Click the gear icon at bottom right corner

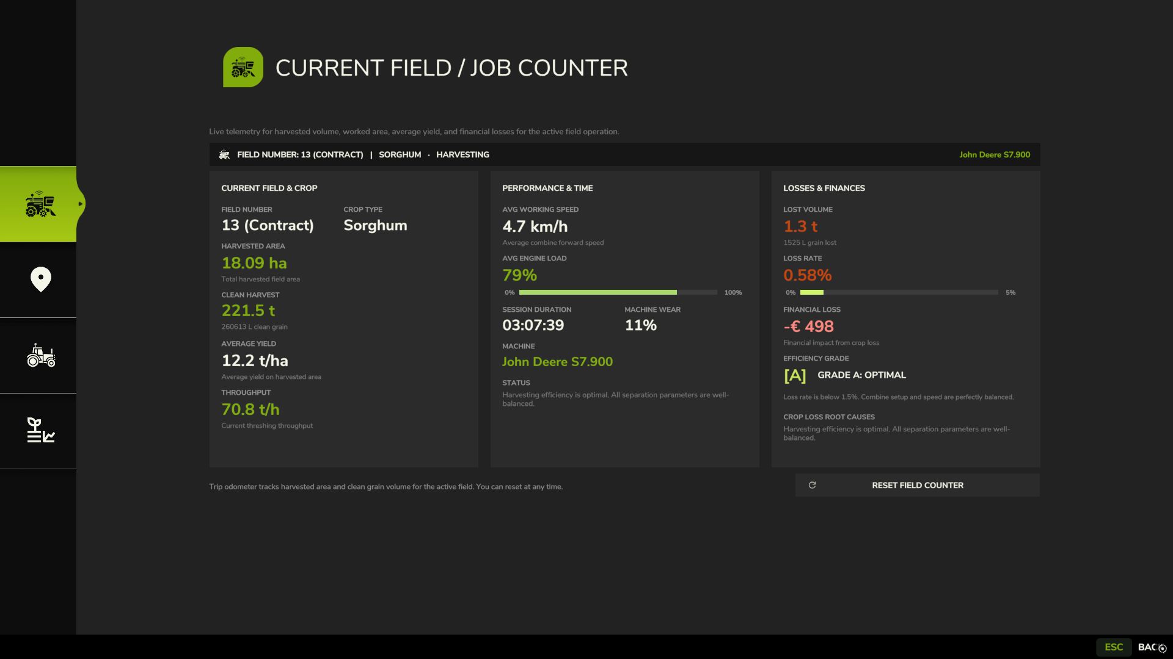pyautogui.click(x=1162, y=649)
